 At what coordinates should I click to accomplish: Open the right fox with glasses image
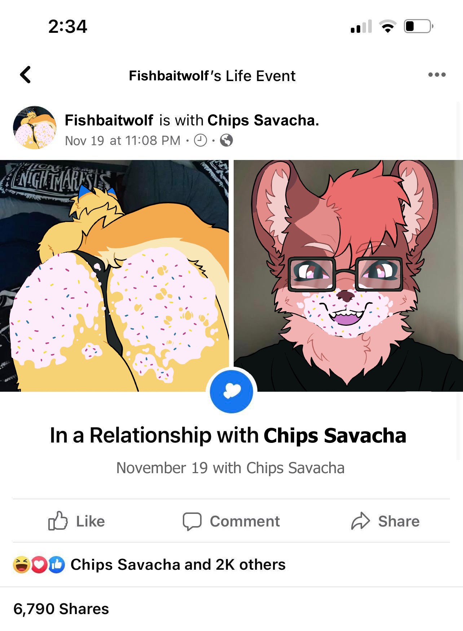pos(348,276)
